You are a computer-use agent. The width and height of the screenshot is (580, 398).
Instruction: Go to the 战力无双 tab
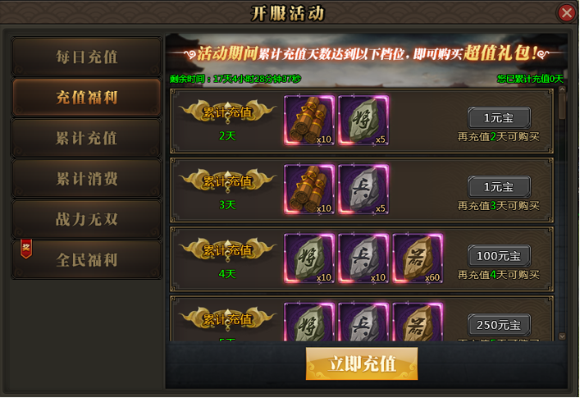tap(87, 219)
